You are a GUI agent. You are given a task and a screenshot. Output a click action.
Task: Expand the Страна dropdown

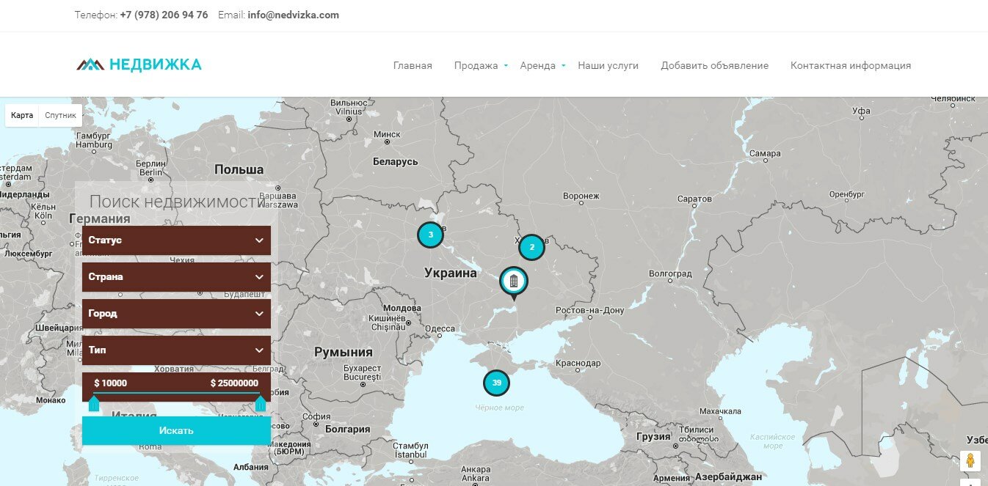point(176,277)
